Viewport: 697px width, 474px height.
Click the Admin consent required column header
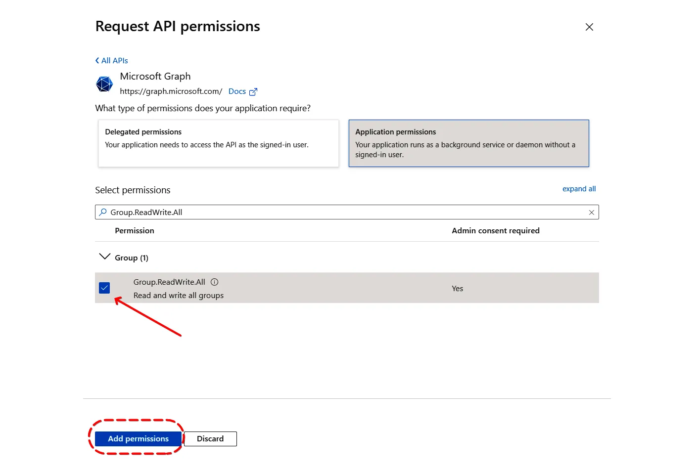tap(495, 231)
